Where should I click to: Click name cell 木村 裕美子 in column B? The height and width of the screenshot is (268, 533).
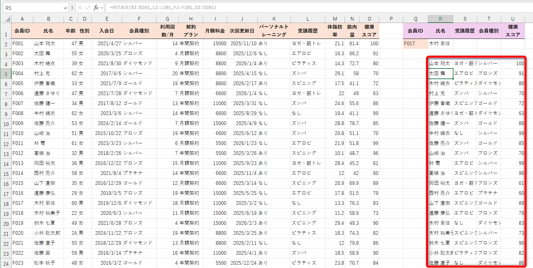click(x=48, y=213)
